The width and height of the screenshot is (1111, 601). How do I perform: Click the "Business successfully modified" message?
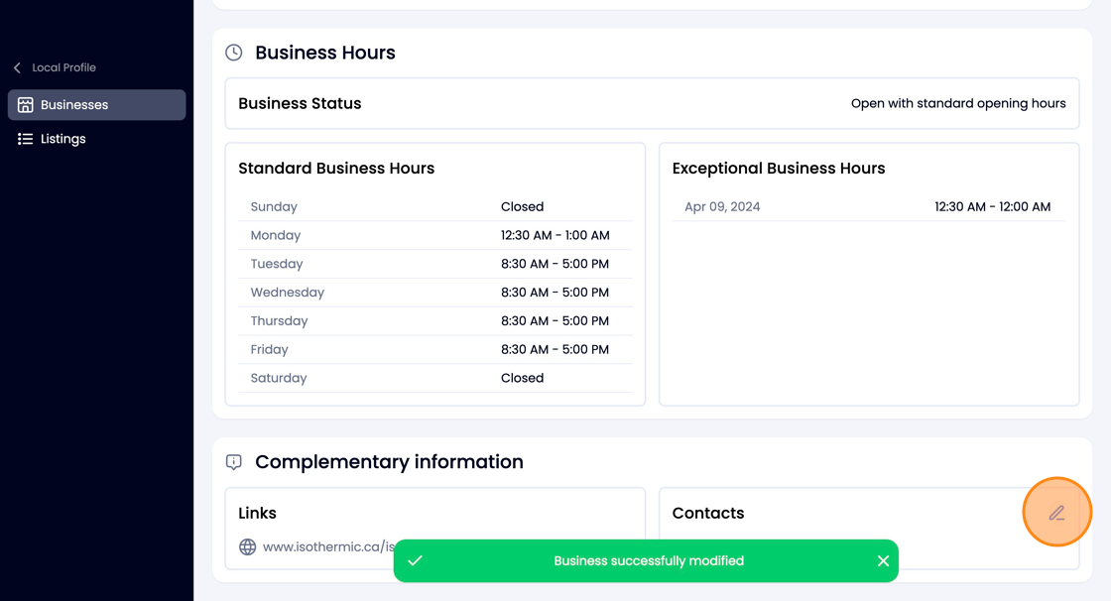click(x=649, y=560)
